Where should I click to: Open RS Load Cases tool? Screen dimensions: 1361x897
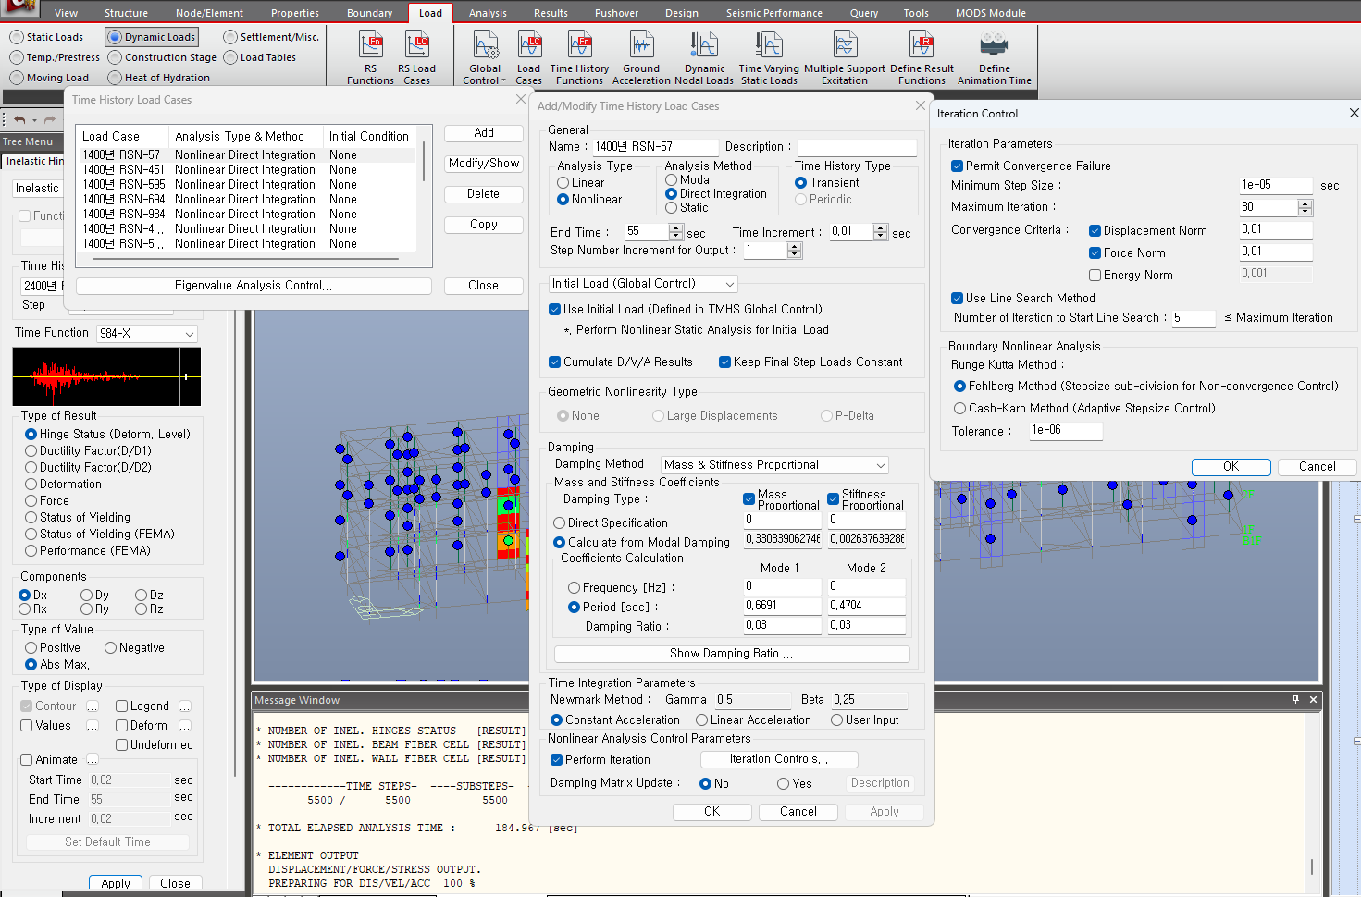pos(416,57)
